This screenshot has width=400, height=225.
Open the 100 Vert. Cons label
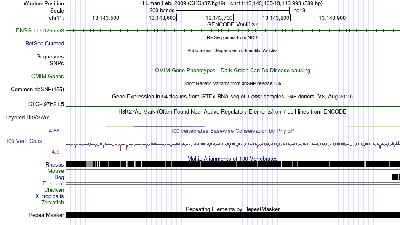[24, 141]
